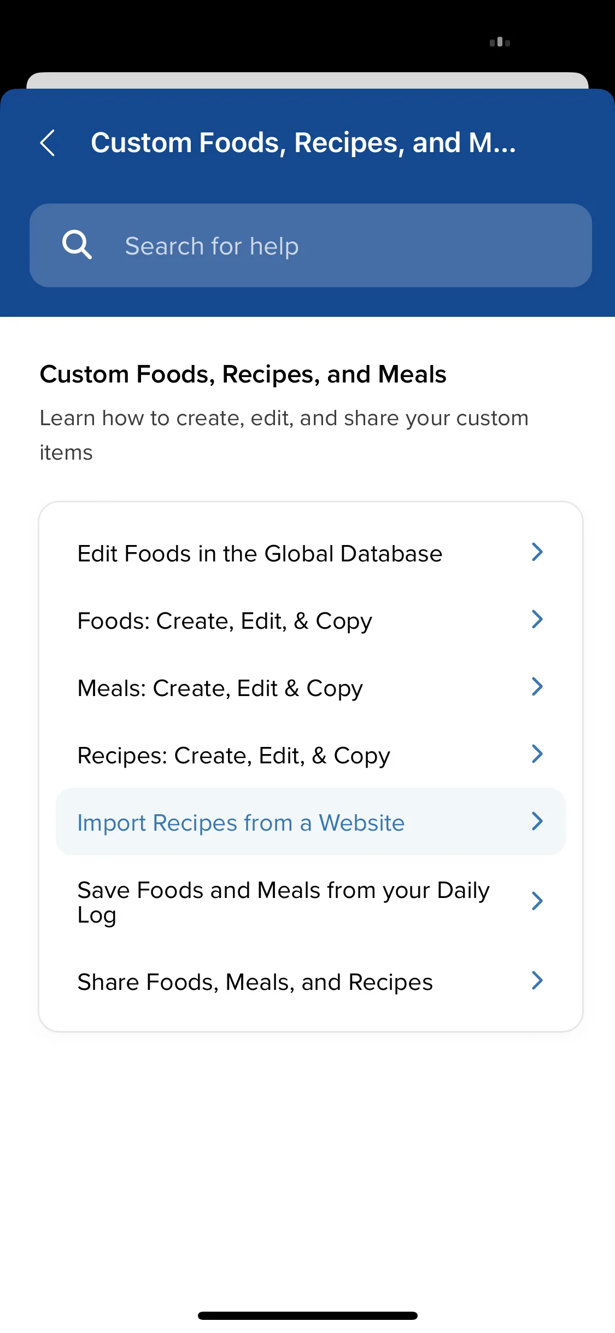This screenshot has height=1333, width=615.
Task: Click chevron beside Save Foods and Meals
Action: coord(537,901)
